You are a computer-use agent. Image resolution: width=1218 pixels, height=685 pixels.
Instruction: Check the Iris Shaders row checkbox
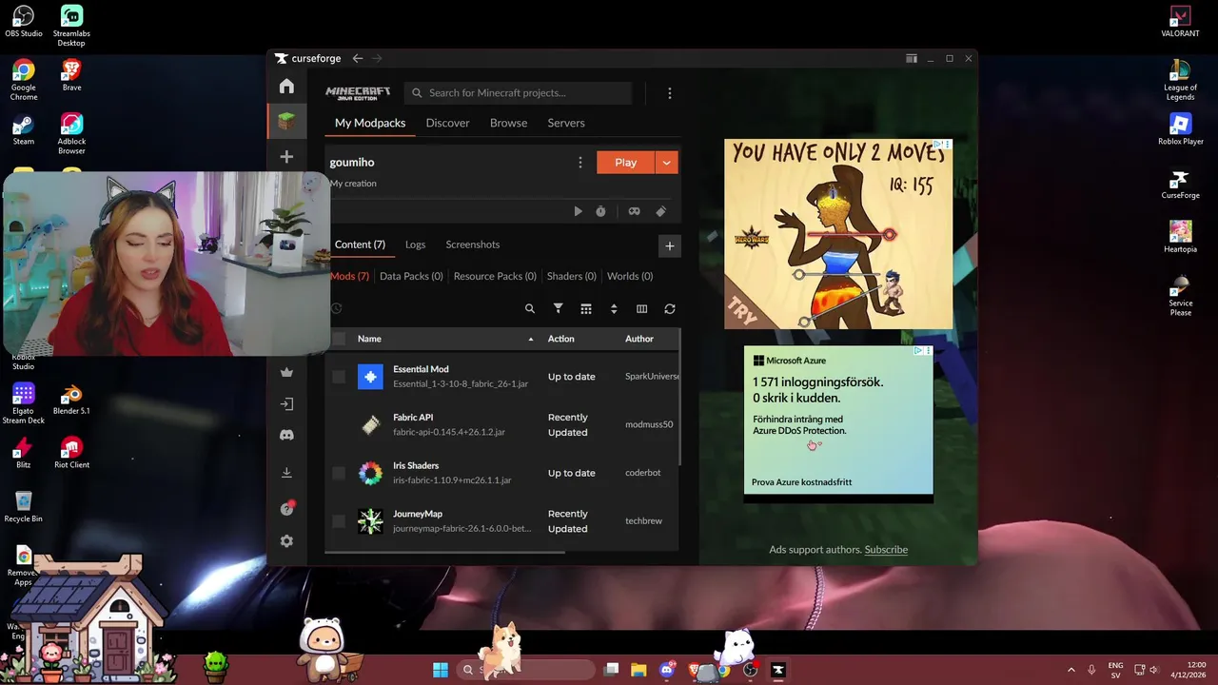[339, 473]
